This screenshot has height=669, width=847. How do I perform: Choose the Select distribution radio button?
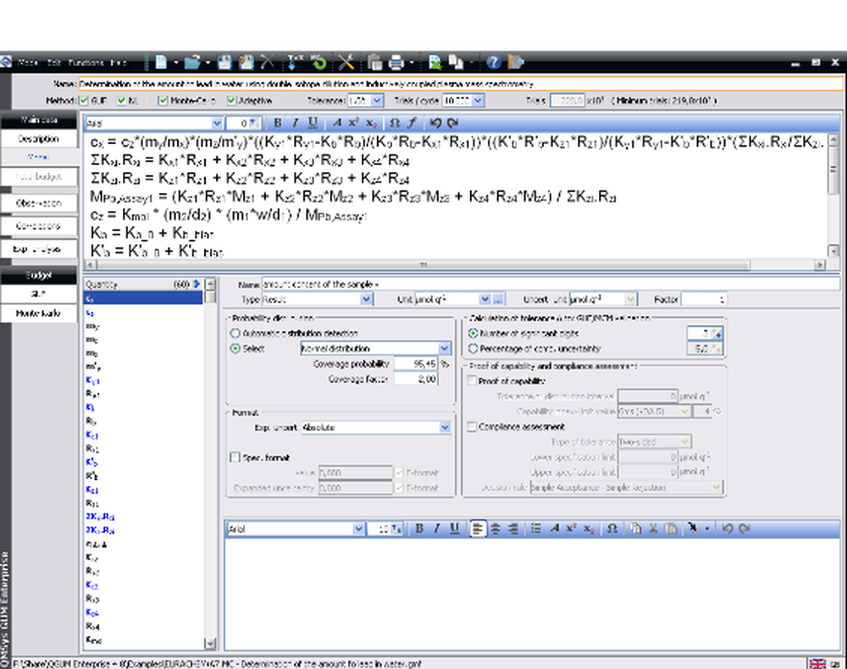coord(235,348)
